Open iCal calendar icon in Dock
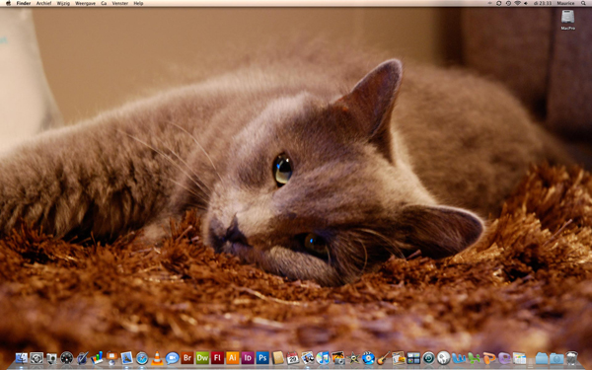592x370 pixels. point(293,357)
